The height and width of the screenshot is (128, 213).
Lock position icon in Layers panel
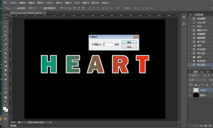[203, 85]
